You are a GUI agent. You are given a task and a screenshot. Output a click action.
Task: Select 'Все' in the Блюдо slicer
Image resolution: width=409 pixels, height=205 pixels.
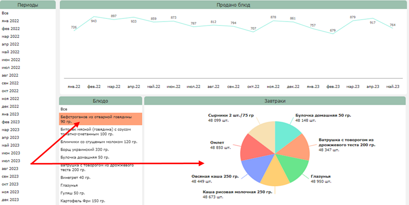pyautogui.click(x=63, y=109)
